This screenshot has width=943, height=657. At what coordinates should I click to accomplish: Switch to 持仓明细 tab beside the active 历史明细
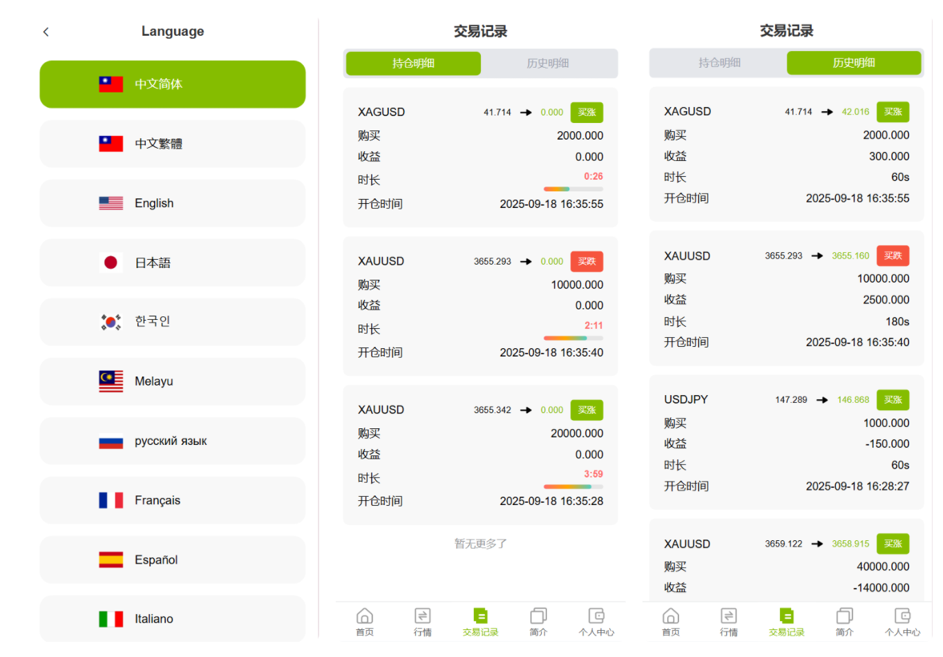tap(719, 63)
